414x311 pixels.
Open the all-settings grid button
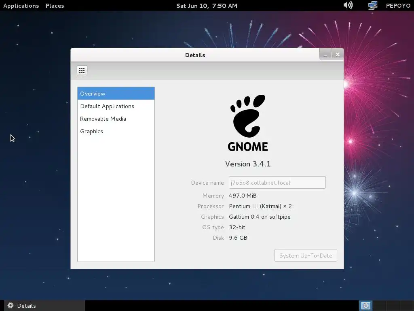click(x=82, y=70)
